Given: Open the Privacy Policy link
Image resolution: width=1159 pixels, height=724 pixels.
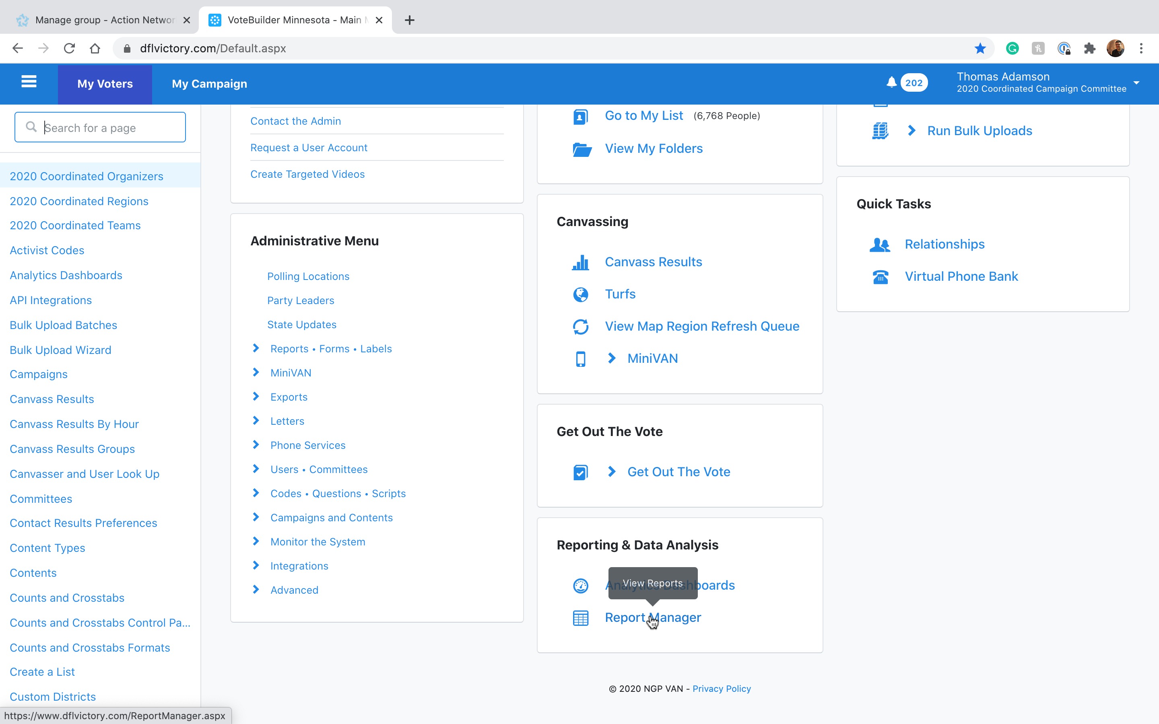Looking at the screenshot, I should pyautogui.click(x=721, y=689).
